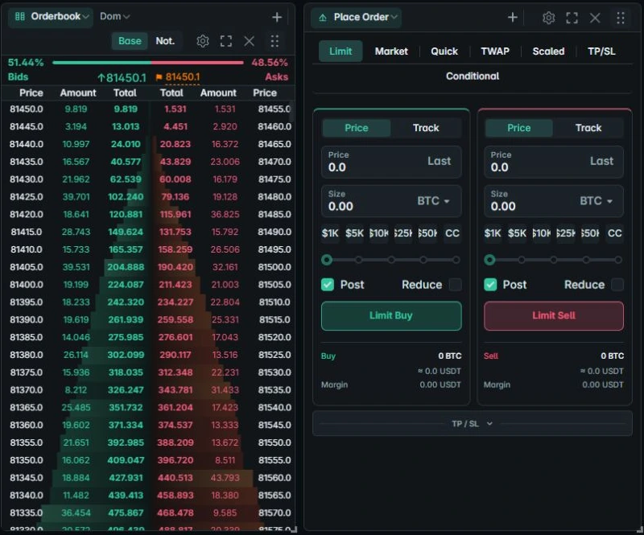Select Price mode in buy form
The height and width of the screenshot is (535, 644).
(x=356, y=128)
